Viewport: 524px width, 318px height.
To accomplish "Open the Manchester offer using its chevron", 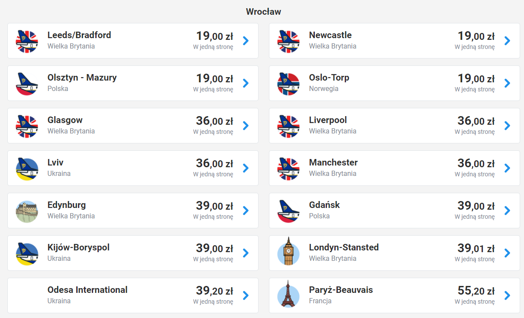I will 508,168.
